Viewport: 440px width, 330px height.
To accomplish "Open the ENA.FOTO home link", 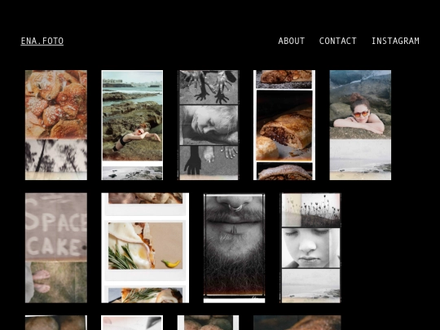I will coord(42,41).
